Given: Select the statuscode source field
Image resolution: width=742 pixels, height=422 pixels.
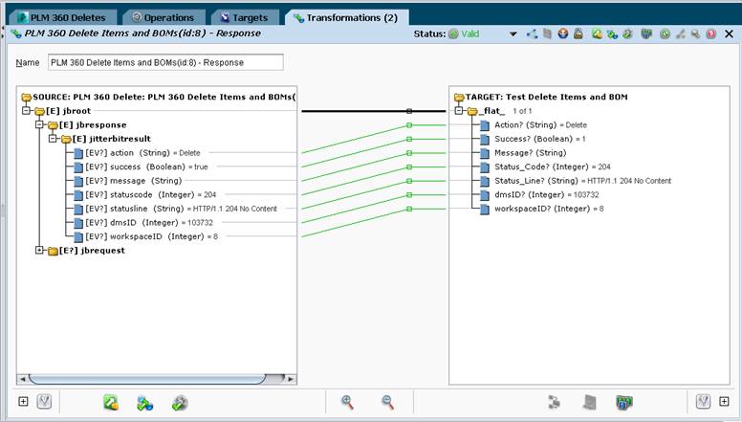Looking at the screenshot, I should [150, 194].
